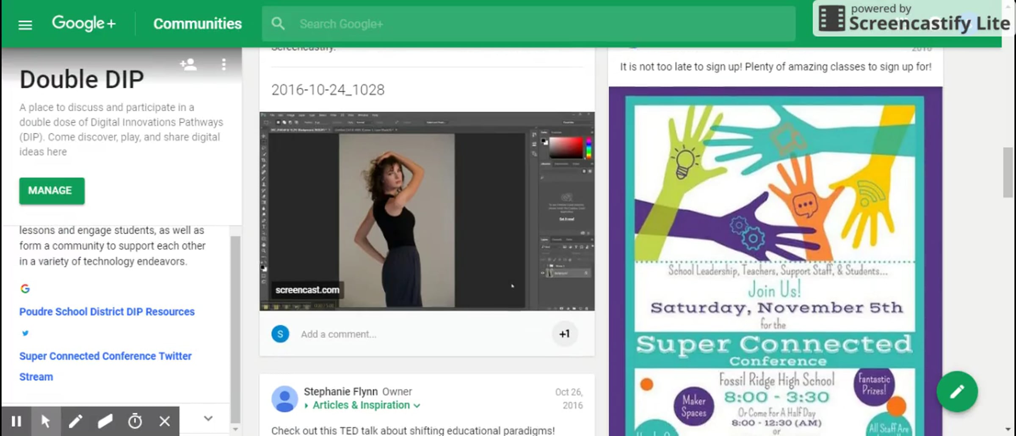Click the Twitter bird icon in sidebar
The width and height of the screenshot is (1016, 436).
pyautogui.click(x=25, y=333)
